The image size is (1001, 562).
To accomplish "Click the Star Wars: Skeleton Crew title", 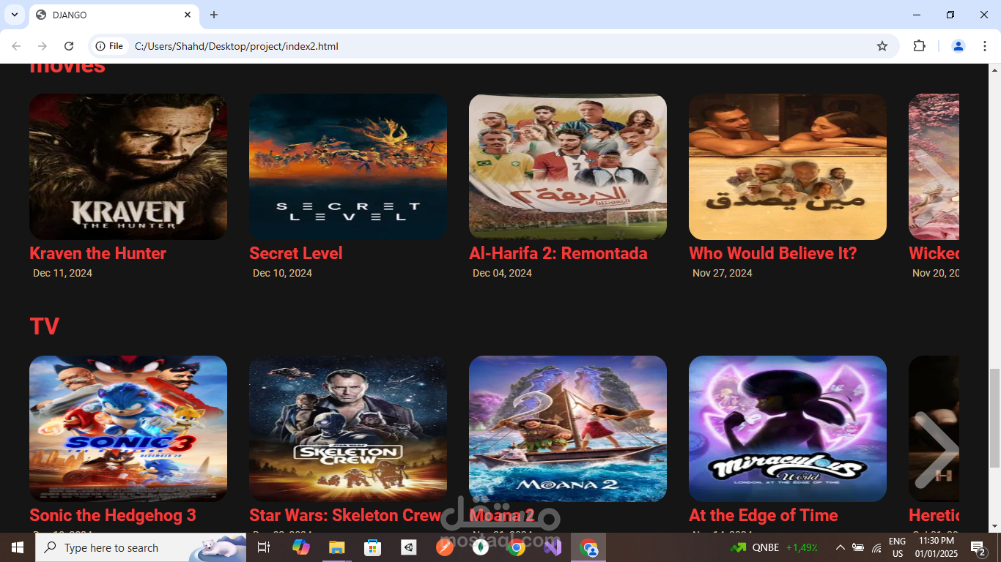I will pyautogui.click(x=345, y=515).
